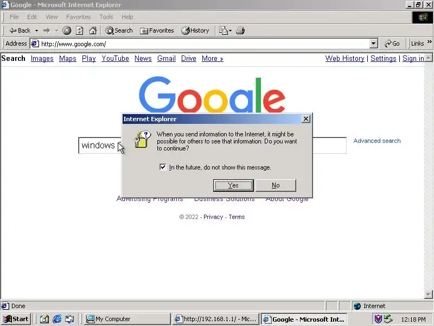Image resolution: width=434 pixels, height=326 pixels.
Task: Open the File menu
Action: tap(14, 17)
